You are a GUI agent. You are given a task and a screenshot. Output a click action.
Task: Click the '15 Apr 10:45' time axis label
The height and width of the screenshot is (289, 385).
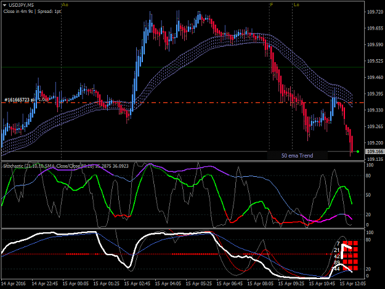click(322, 283)
